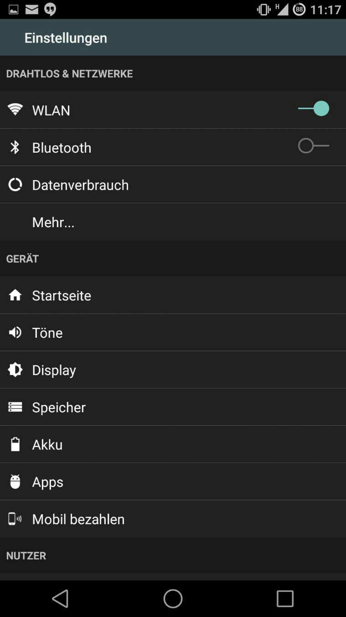The image size is (346, 617).
Task: Tap the Datenverbrauch data usage icon
Action: 15,185
